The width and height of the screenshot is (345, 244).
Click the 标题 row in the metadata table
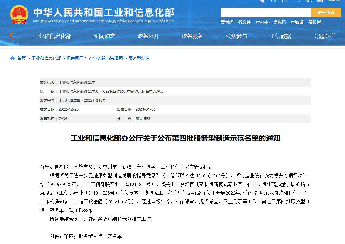click(176, 91)
